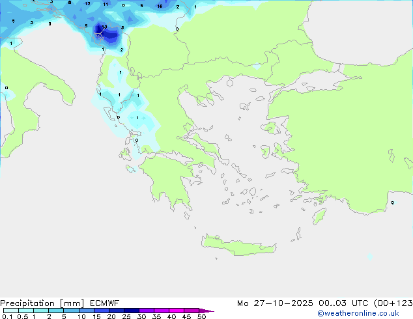Click the legend swatch between 20 and 25
Viewport: 413px width, 319px height.
(117, 311)
